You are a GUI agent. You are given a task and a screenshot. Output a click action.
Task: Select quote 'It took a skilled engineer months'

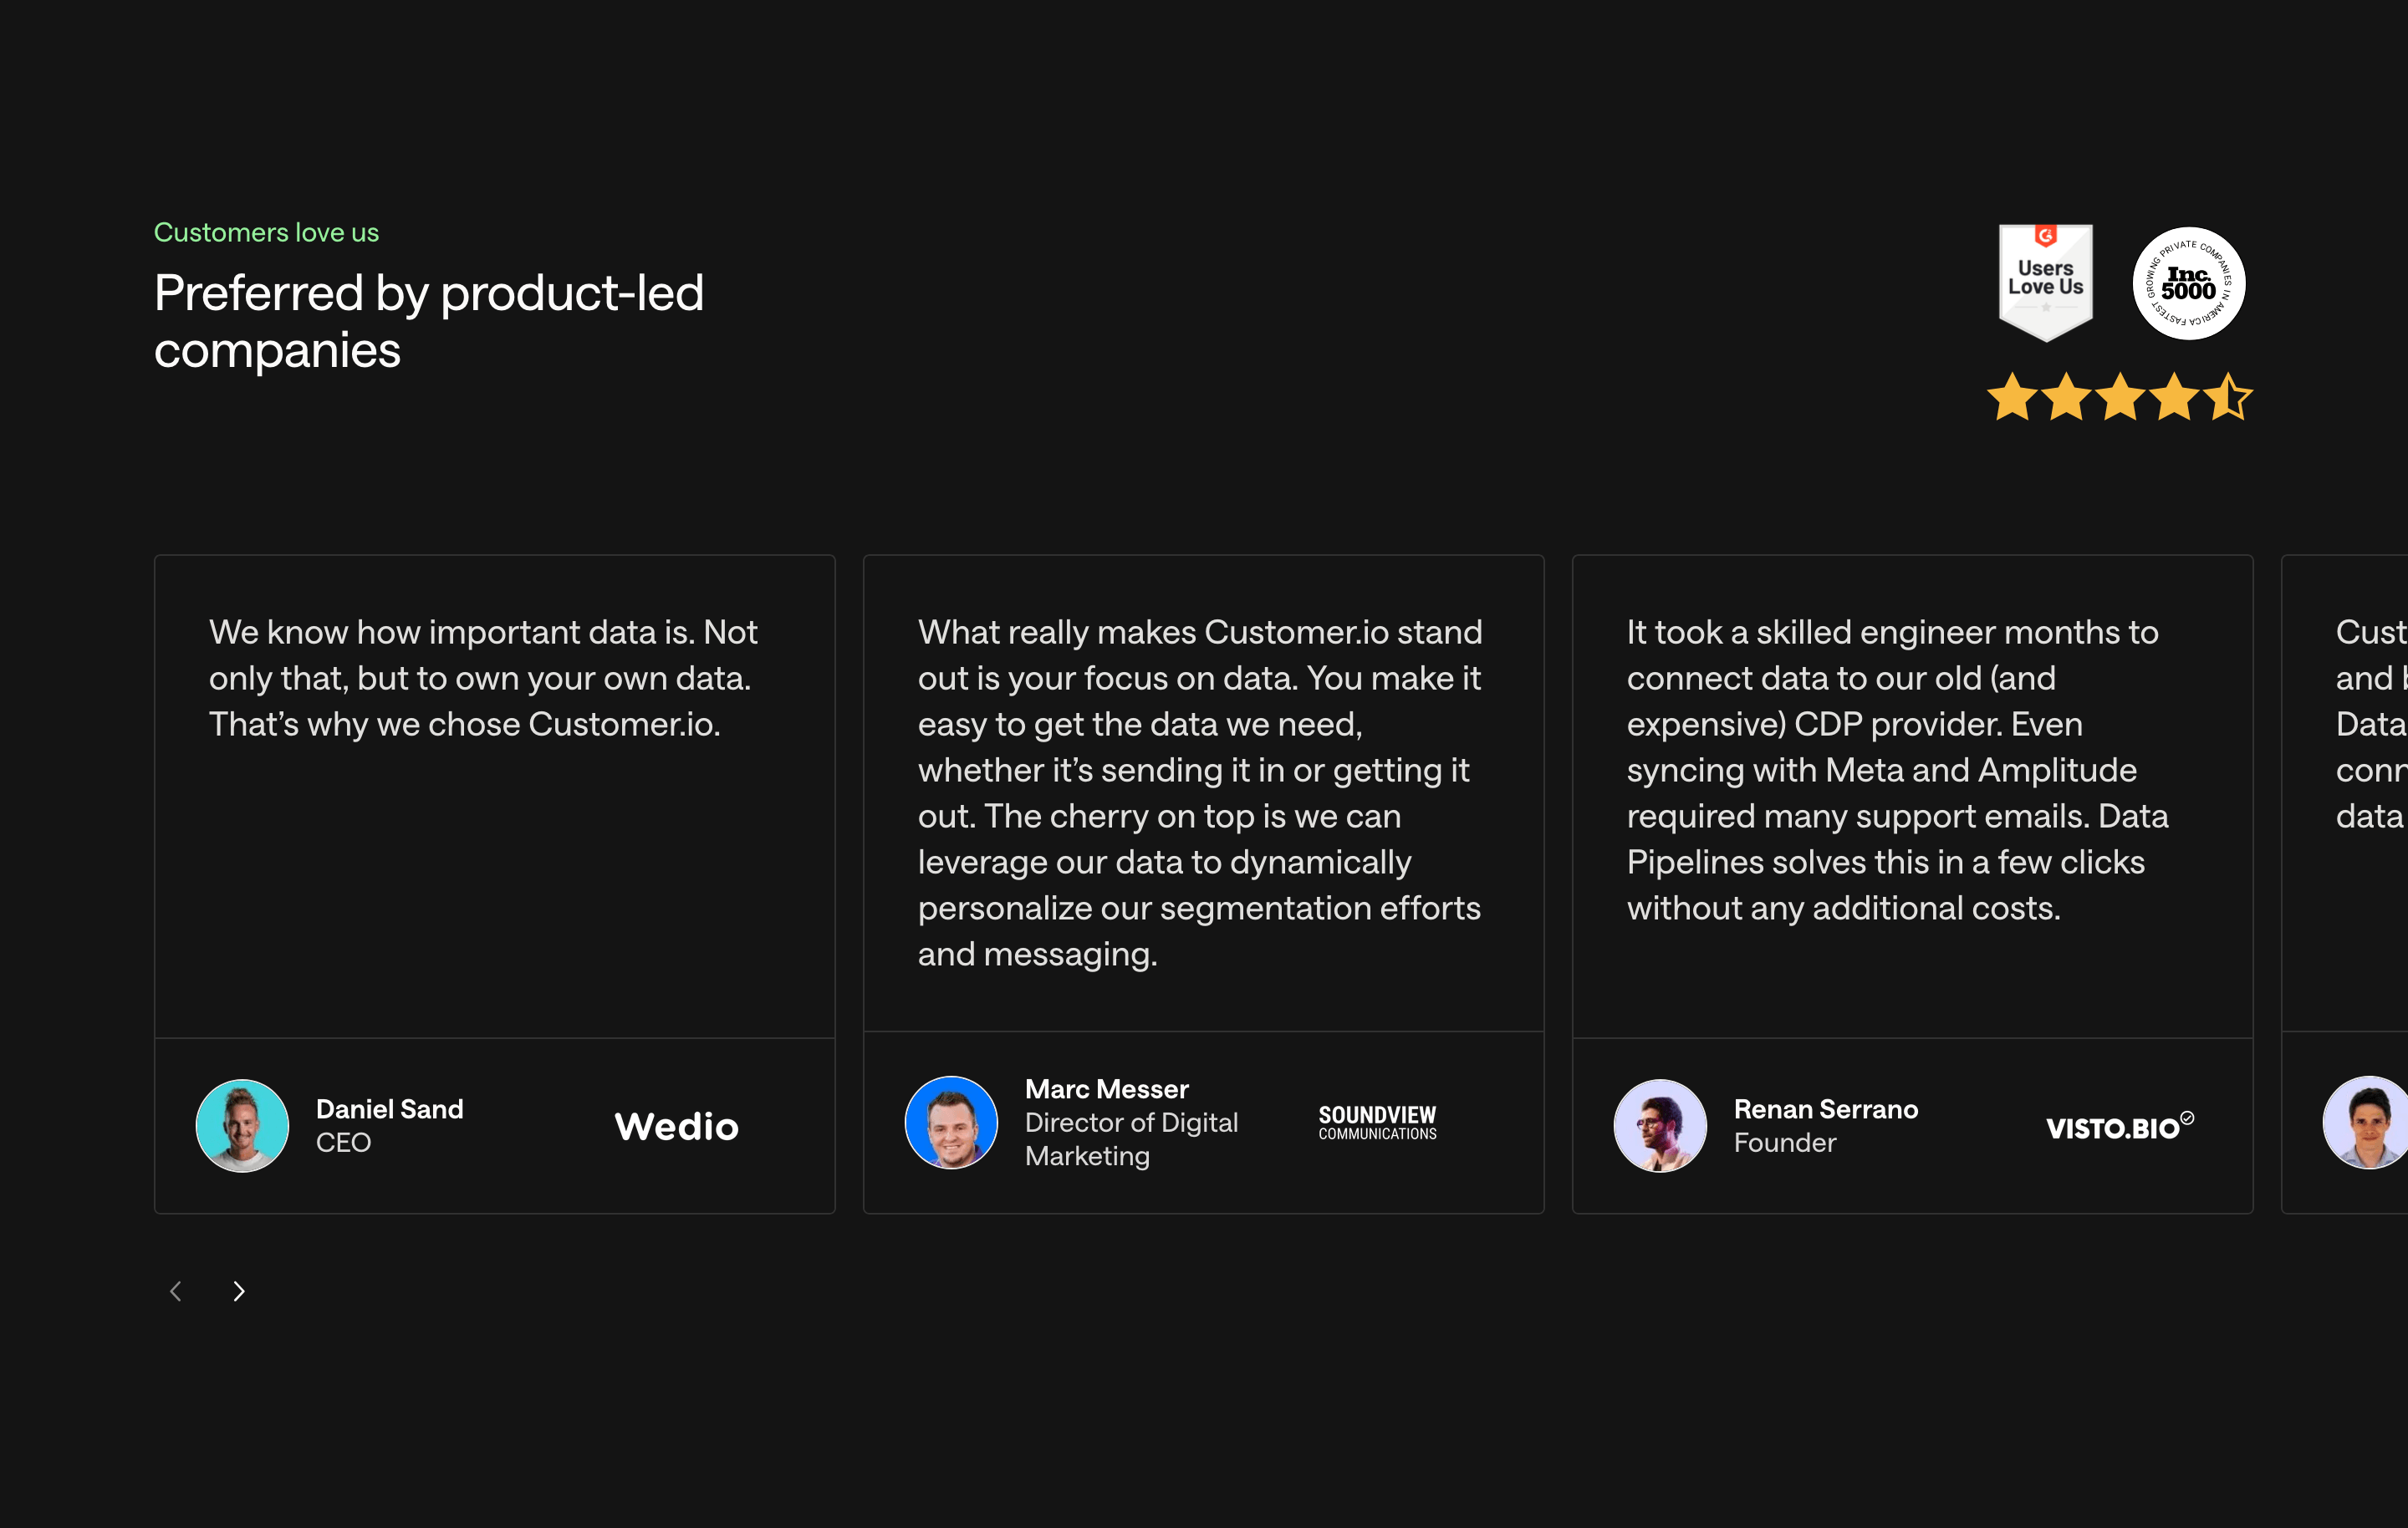pos(1897,770)
